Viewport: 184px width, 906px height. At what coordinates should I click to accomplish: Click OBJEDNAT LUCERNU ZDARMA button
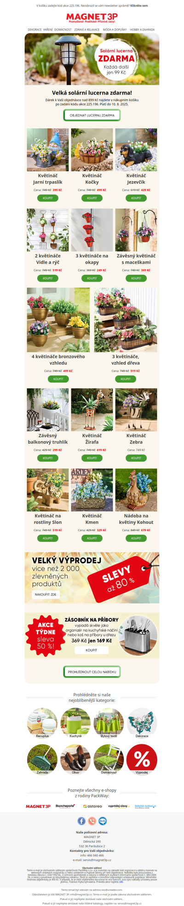tap(92, 115)
